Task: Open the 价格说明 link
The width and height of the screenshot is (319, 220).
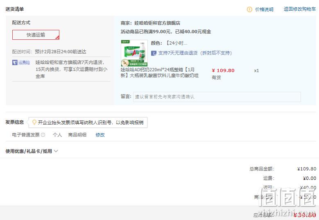Action: [x=264, y=9]
